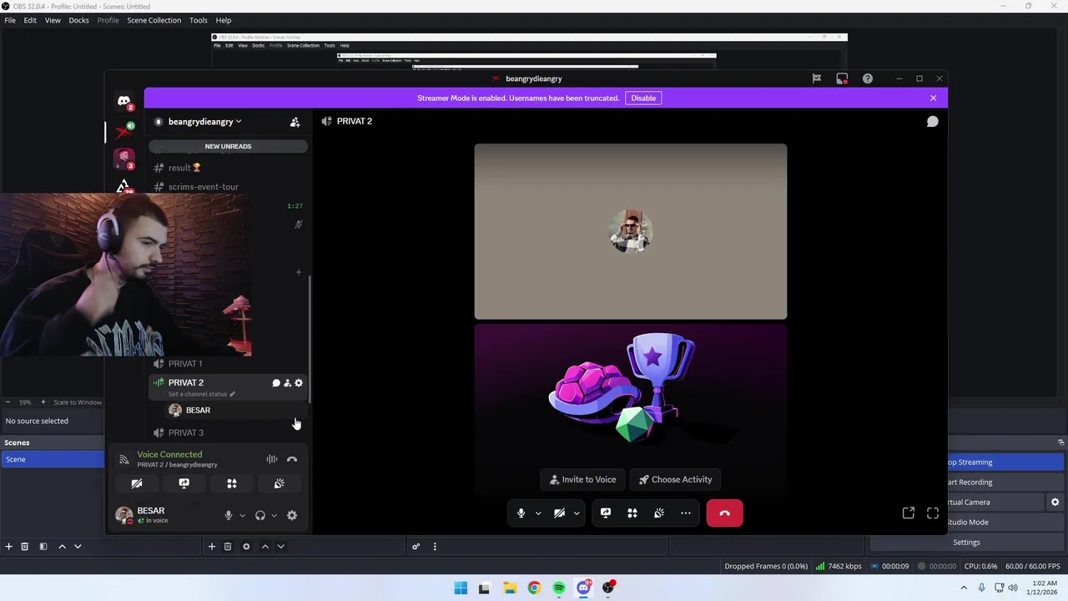Open OBS Docks menu
Image resolution: width=1068 pixels, height=601 pixels.
[78, 20]
